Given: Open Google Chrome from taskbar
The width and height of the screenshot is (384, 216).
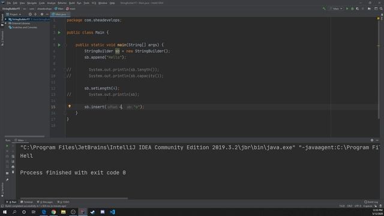Looking at the screenshot, I should tap(53, 212).
